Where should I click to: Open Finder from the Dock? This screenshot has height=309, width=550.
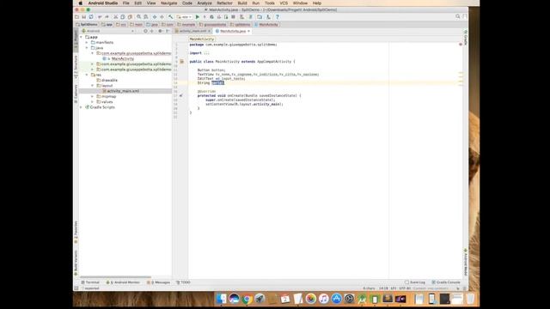tap(222, 299)
